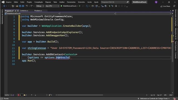Open the Arquivo menu

9,2
